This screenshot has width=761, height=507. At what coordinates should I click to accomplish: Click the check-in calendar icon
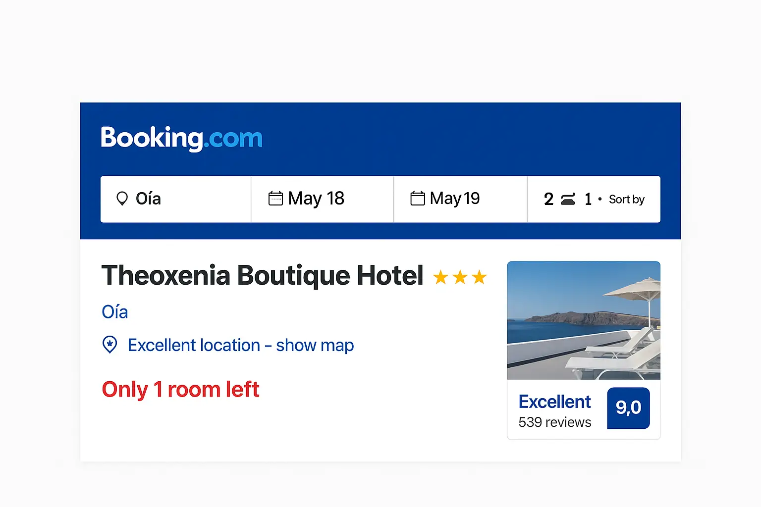[x=275, y=199]
